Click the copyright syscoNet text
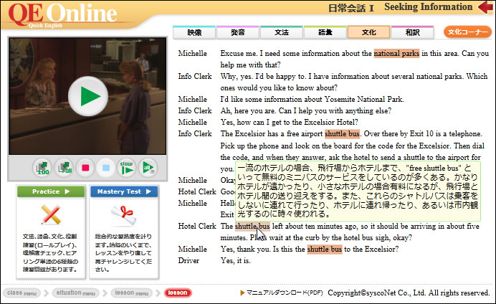 (x=409, y=293)
